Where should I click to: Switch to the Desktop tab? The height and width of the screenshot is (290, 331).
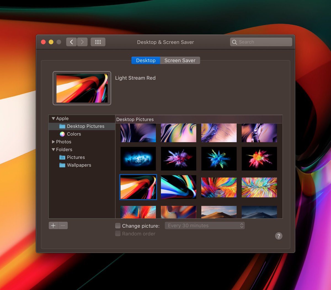[146, 60]
